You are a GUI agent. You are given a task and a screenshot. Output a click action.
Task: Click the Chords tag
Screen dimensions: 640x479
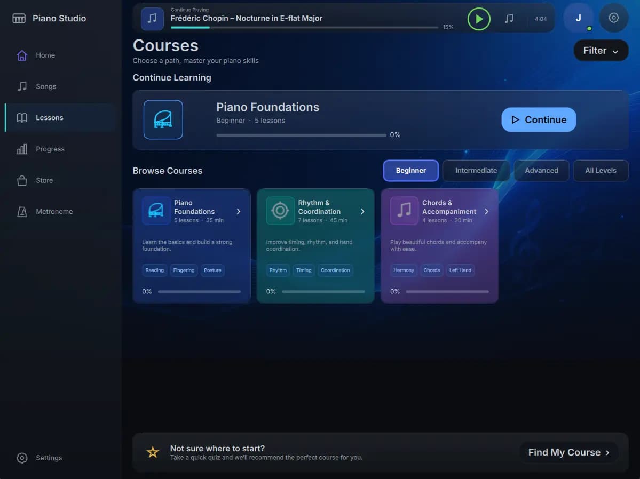click(x=431, y=270)
